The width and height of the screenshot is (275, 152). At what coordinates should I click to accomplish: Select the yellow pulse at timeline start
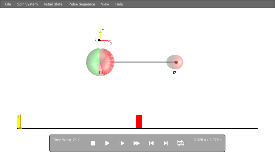click(x=19, y=121)
